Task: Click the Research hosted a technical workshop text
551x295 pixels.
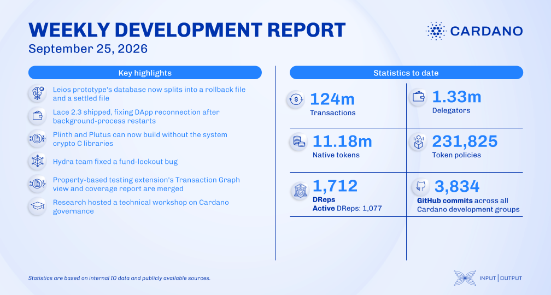Action: (x=140, y=206)
